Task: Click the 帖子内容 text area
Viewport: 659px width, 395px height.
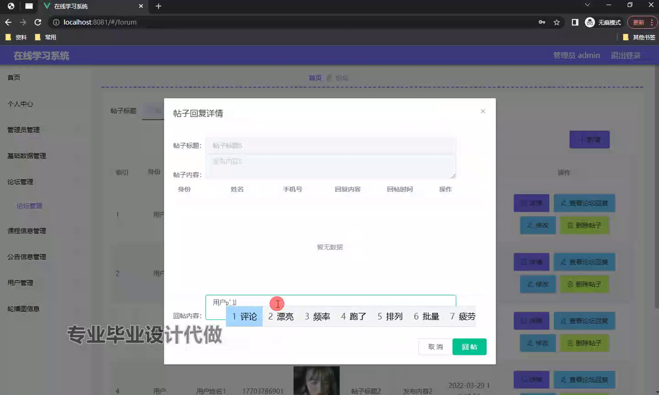Action: pyautogui.click(x=331, y=167)
